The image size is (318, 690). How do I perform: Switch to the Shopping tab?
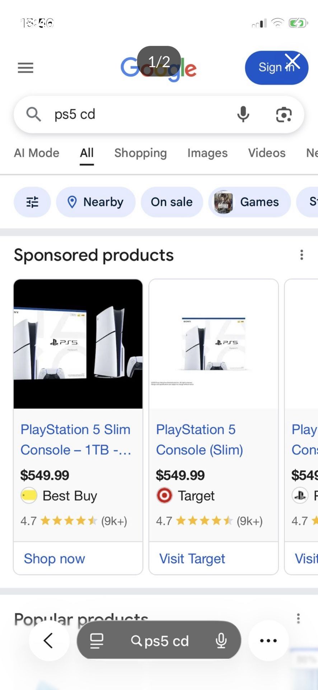pyautogui.click(x=140, y=153)
